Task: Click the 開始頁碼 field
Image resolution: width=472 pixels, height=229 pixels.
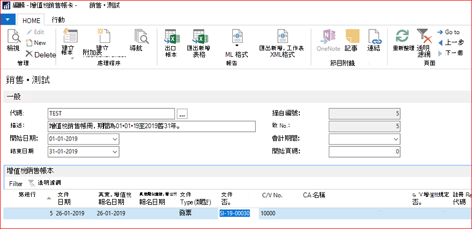Action: tap(365, 152)
